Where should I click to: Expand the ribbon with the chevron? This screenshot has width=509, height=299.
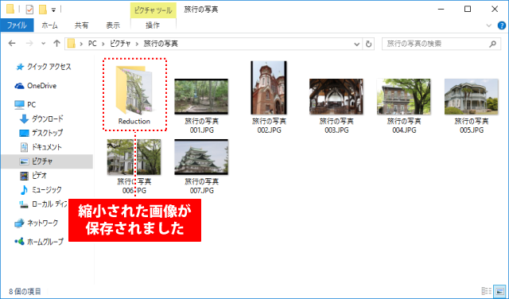(x=489, y=25)
